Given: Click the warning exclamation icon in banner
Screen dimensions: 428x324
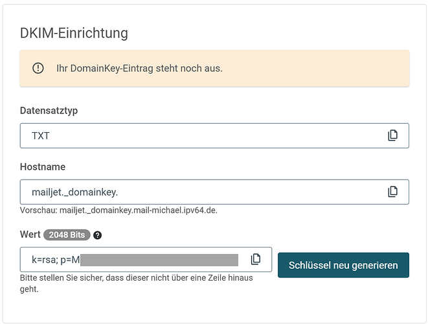Looking at the screenshot, I should point(38,68).
